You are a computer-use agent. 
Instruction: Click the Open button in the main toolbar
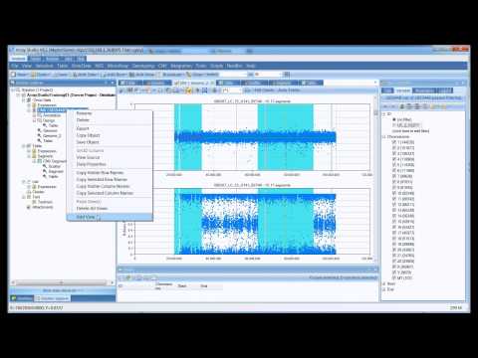(x=41, y=75)
